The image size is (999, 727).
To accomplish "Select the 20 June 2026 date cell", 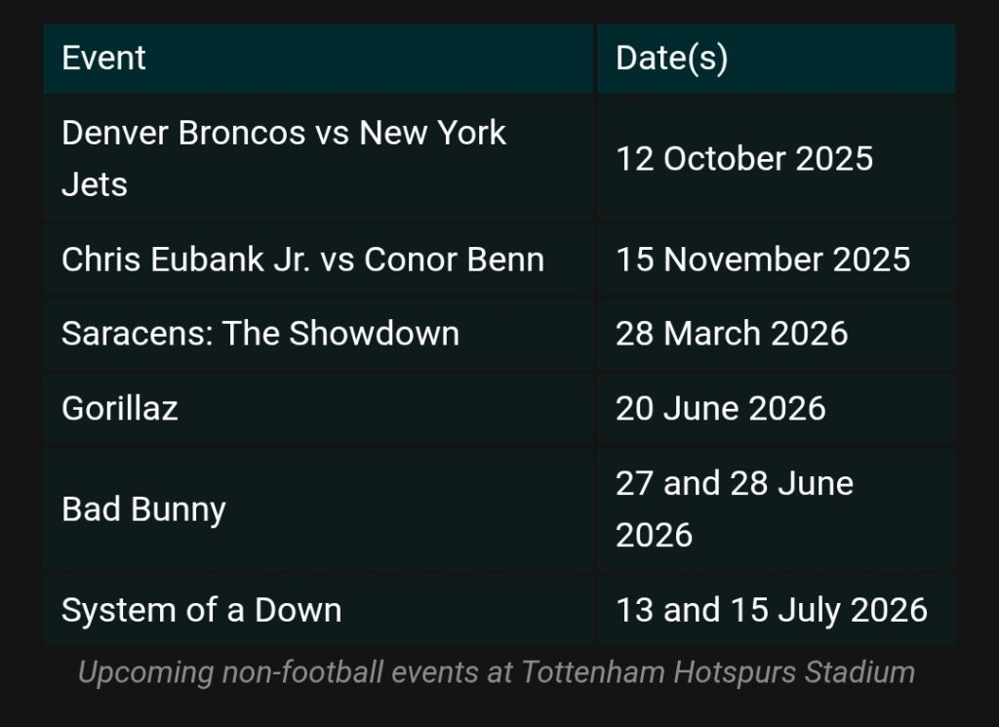I will pyautogui.click(x=720, y=408).
